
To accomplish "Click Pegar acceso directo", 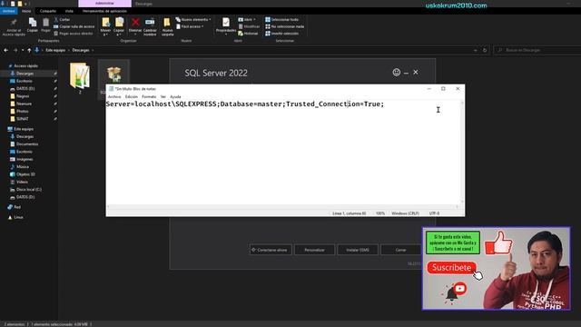I will (74, 34).
